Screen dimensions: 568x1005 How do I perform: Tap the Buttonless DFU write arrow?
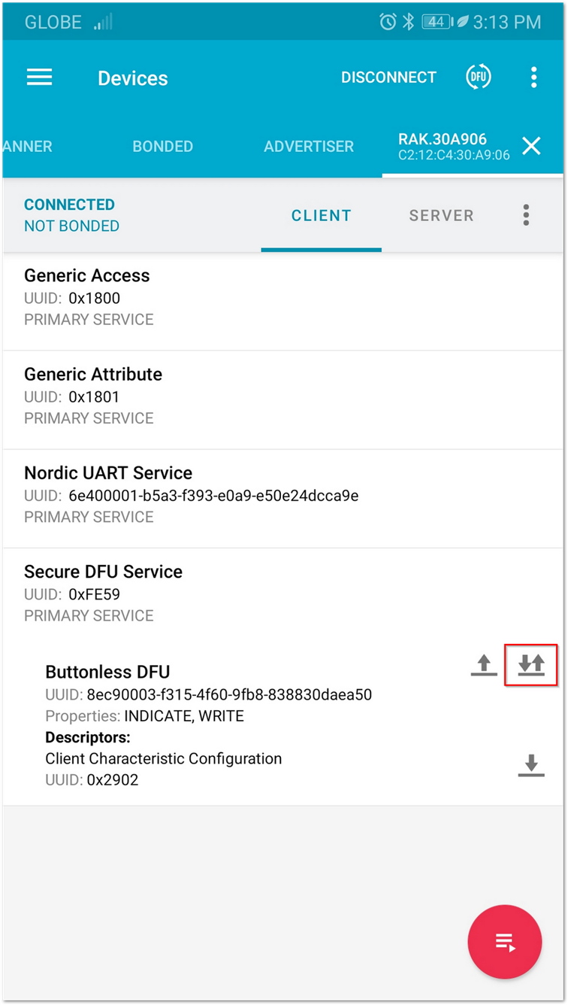(x=484, y=665)
